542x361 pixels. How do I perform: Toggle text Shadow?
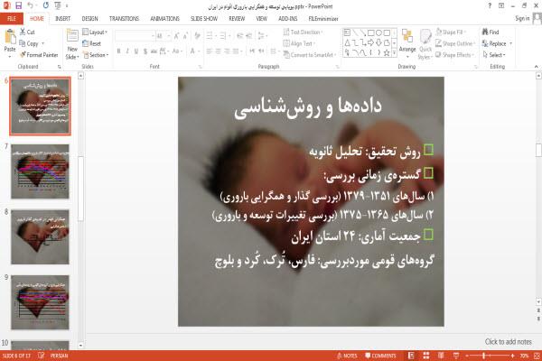[145, 51]
